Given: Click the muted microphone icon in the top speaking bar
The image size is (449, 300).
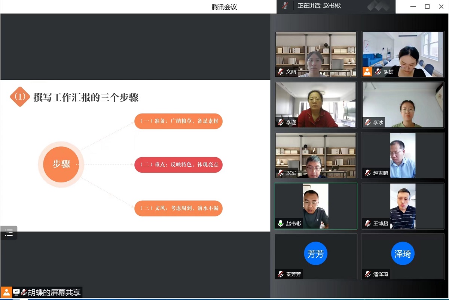Looking at the screenshot, I should tap(285, 6).
